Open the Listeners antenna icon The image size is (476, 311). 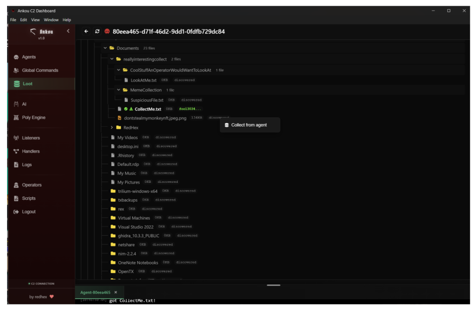coord(16,138)
